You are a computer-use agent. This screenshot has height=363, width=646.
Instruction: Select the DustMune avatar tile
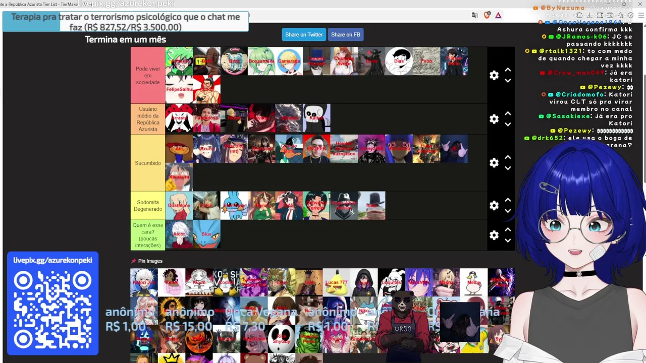[179, 206]
